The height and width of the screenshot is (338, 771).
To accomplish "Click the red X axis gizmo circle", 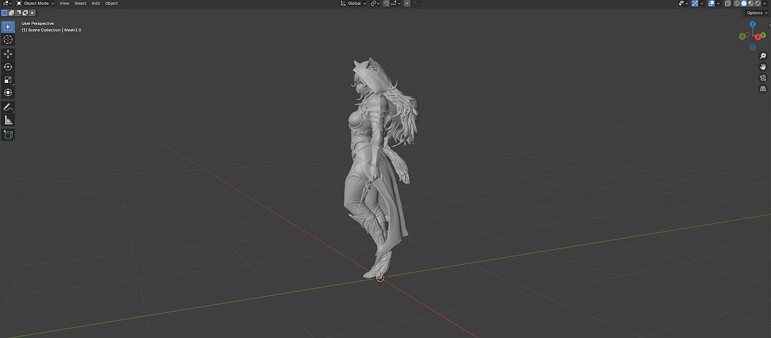I will coord(758,37).
